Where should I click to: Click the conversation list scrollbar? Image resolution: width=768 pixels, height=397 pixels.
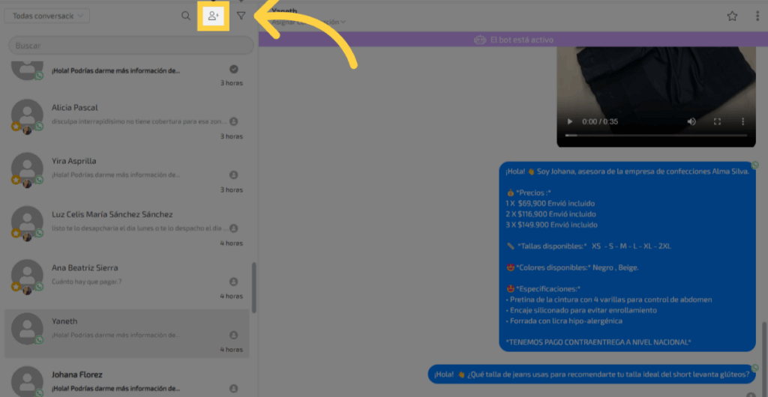click(254, 287)
